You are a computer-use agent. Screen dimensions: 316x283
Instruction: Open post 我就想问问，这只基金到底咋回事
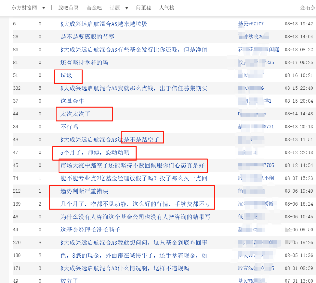(134, 243)
